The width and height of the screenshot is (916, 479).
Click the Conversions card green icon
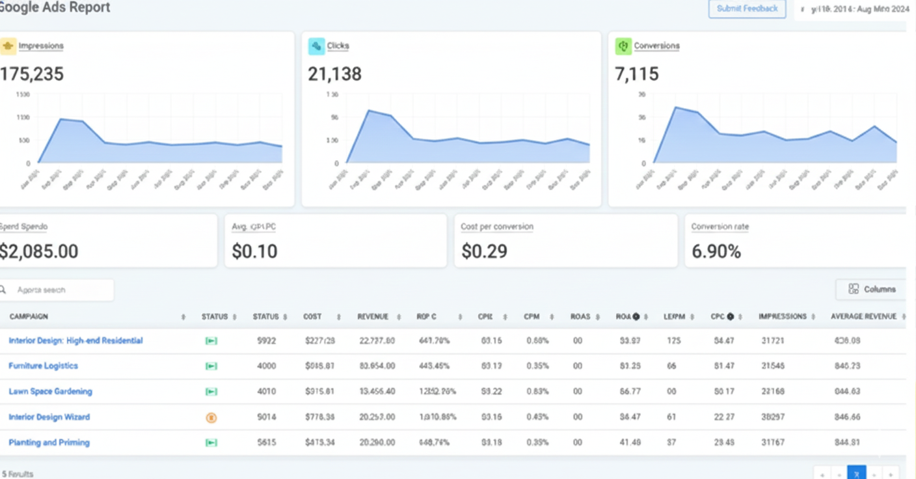coord(623,46)
